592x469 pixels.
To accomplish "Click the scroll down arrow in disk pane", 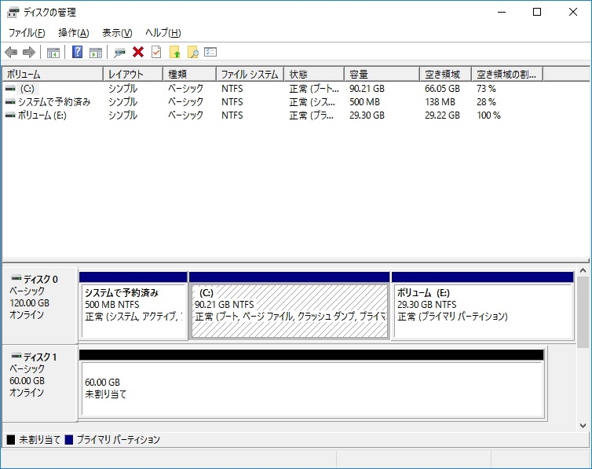I will click(583, 426).
